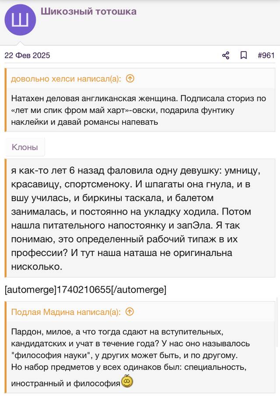280x396 pixels.
Task: Open the Клоны button
Action: point(25,147)
